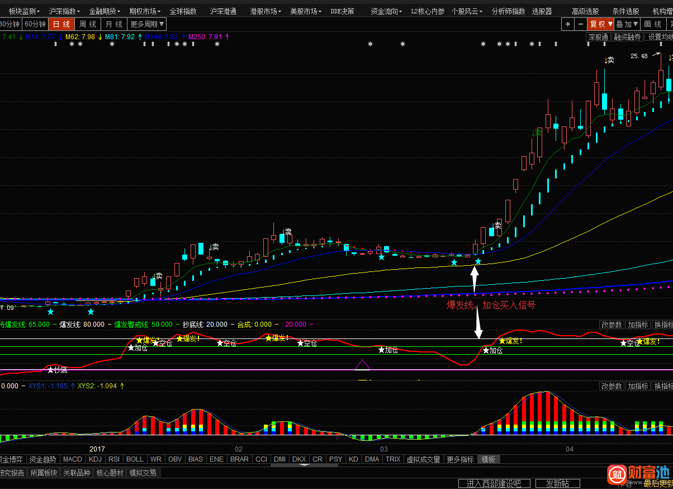
Task: Open 模拟交易 tab
Action: [x=143, y=473]
